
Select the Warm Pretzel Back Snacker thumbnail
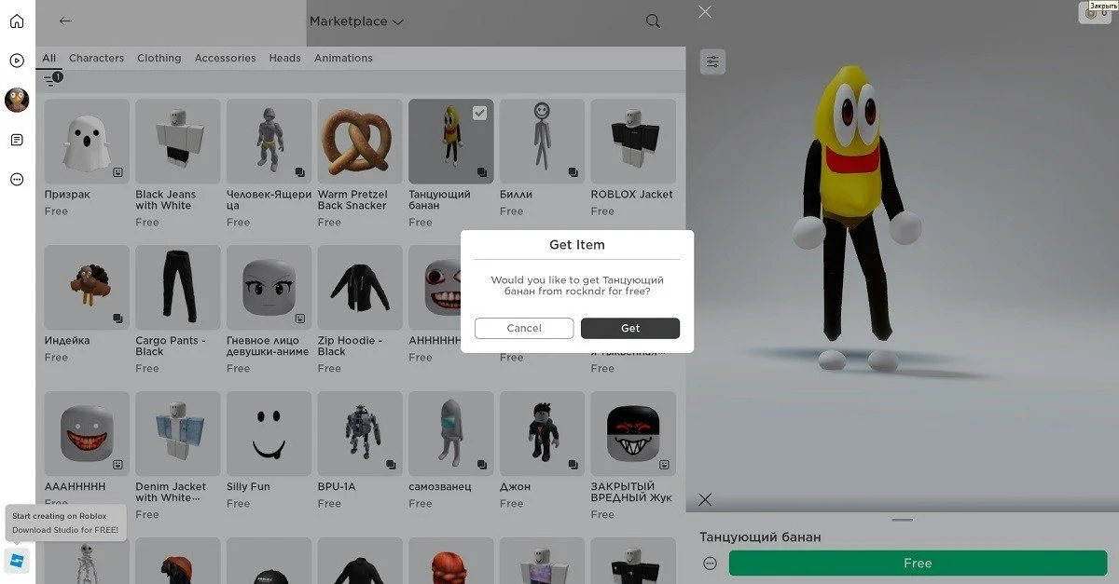pyautogui.click(x=360, y=142)
